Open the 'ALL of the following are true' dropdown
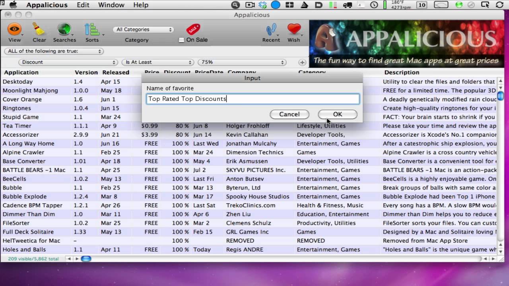Image resolution: width=509 pixels, height=286 pixels. (54, 51)
